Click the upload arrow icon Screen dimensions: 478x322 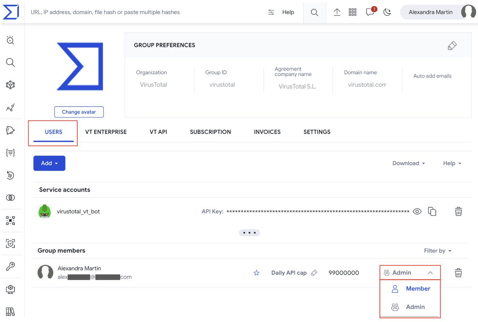tap(337, 12)
